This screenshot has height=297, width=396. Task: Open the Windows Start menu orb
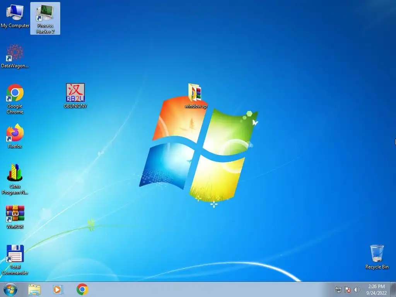click(10, 289)
